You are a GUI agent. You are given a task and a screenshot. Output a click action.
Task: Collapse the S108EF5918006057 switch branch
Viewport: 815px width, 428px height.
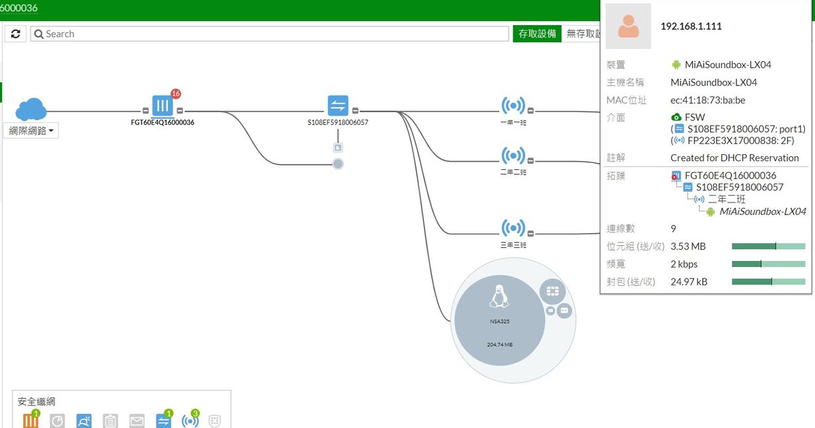tap(355, 111)
